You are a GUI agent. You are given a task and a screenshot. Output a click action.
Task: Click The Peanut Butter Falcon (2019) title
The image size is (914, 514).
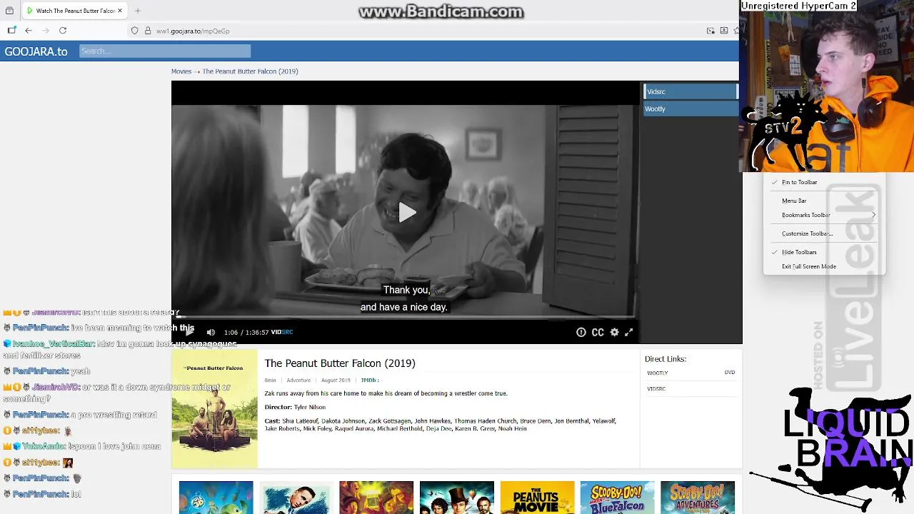pyautogui.click(x=340, y=363)
